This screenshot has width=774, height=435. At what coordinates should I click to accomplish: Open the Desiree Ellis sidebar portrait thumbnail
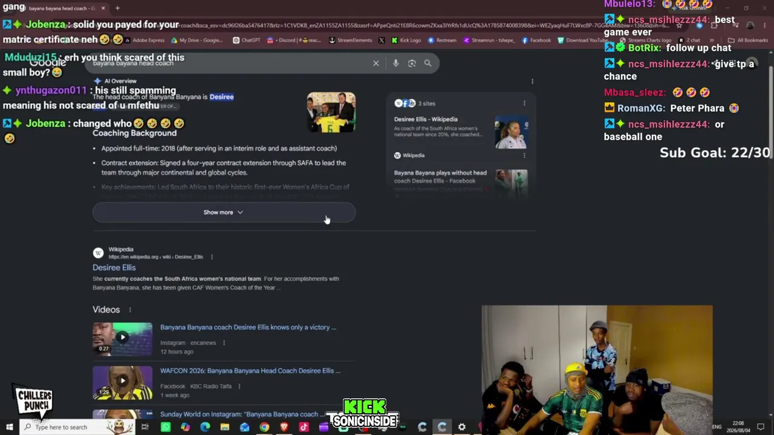pyautogui.click(x=511, y=132)
